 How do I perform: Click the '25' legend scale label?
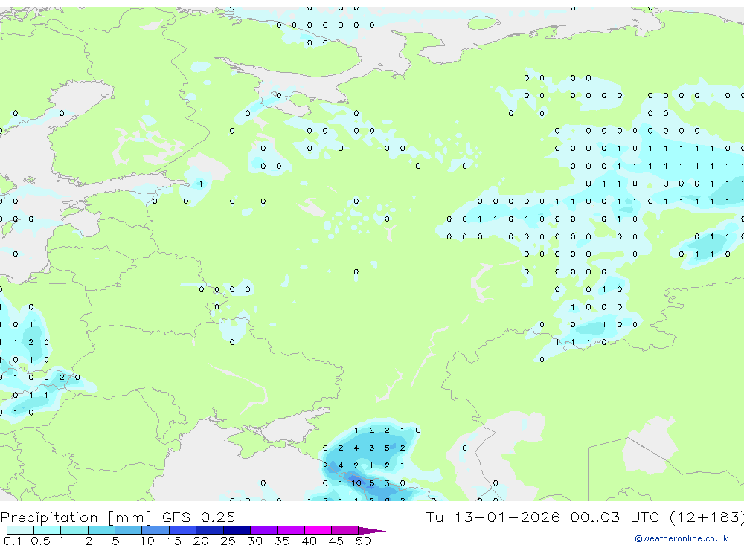click(x=228, y=541)
